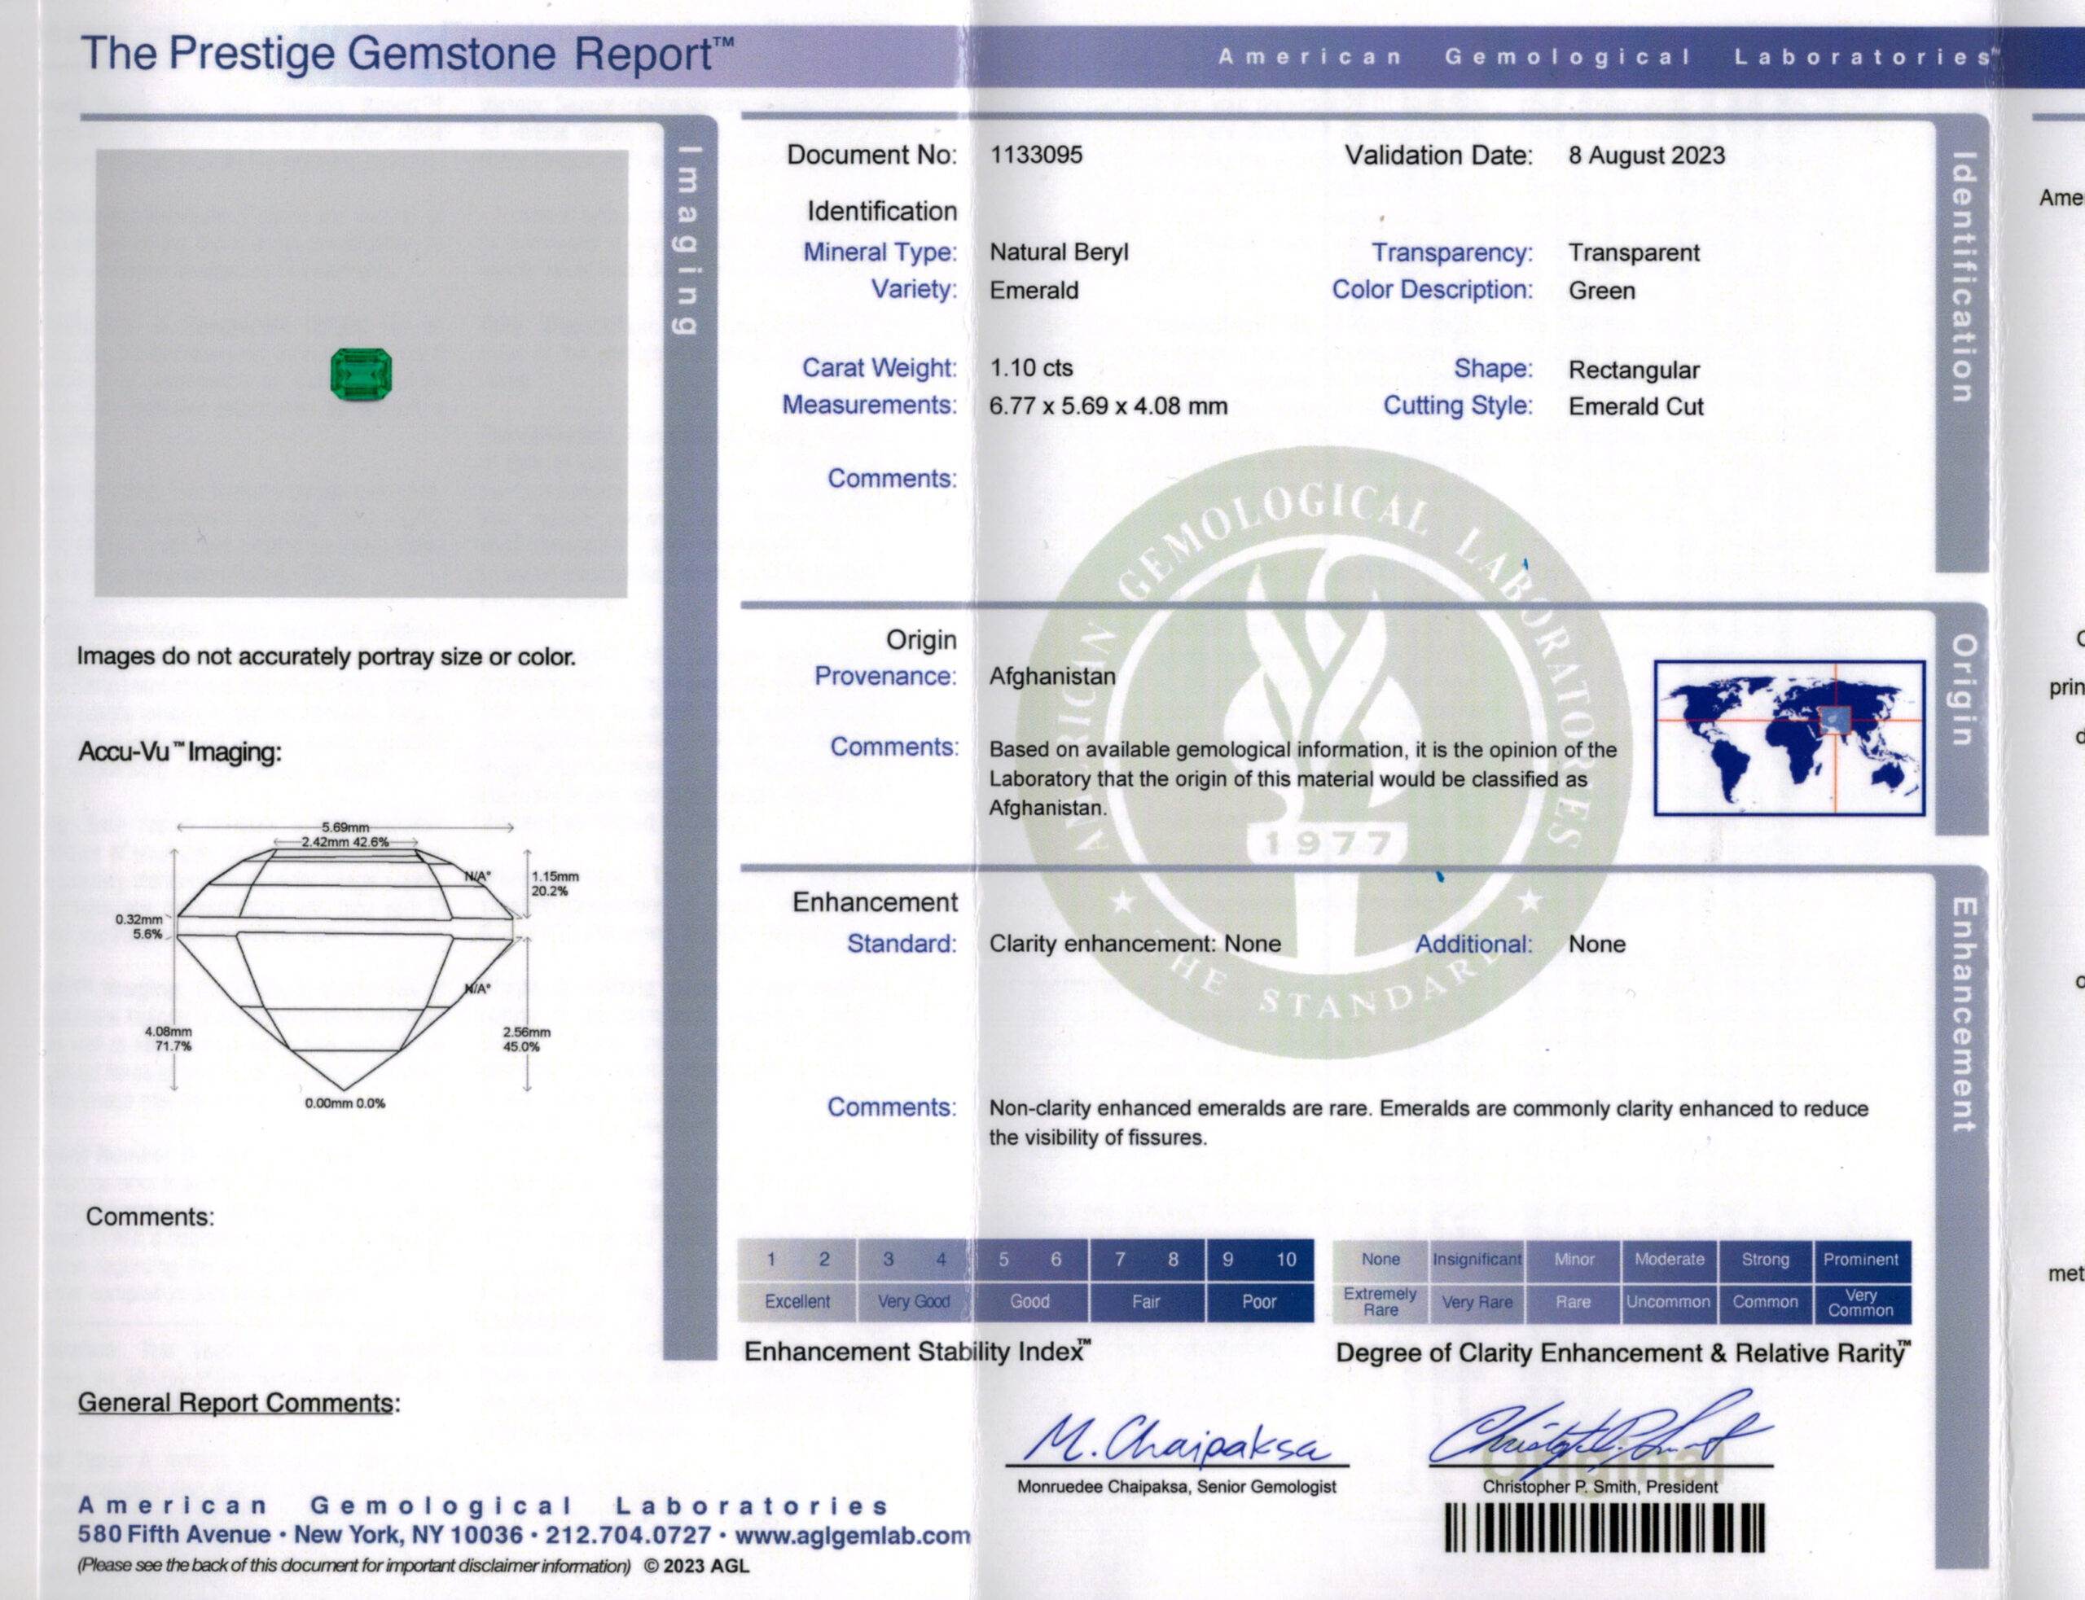Image resolution: width=2085 pixels, height=1600 pixels.
Task: Click the Very Good stability index cell
Action: [914, 1302]
